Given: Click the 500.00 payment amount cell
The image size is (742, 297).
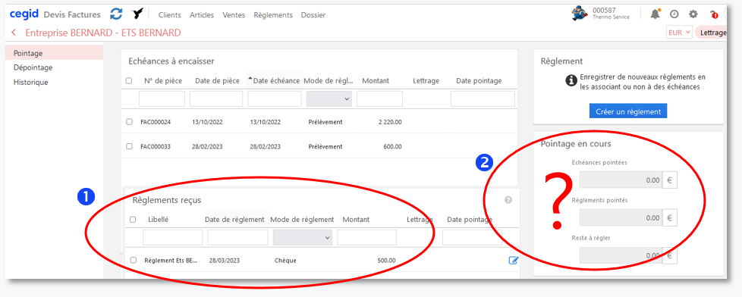Looking at the screenshot, I should pyautogui.click(x=387, y=261).
